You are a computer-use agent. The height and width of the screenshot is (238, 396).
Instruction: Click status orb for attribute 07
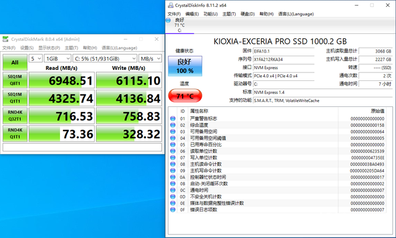(x=173, y=158)
